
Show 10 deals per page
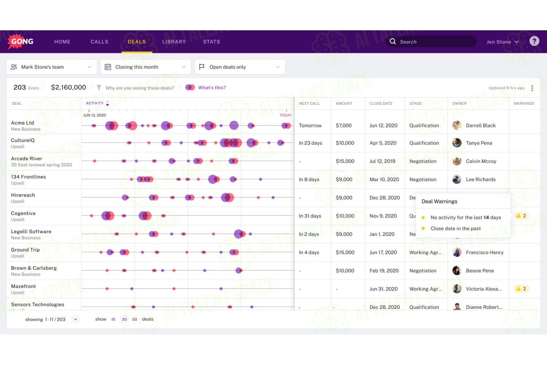point(113,319)
